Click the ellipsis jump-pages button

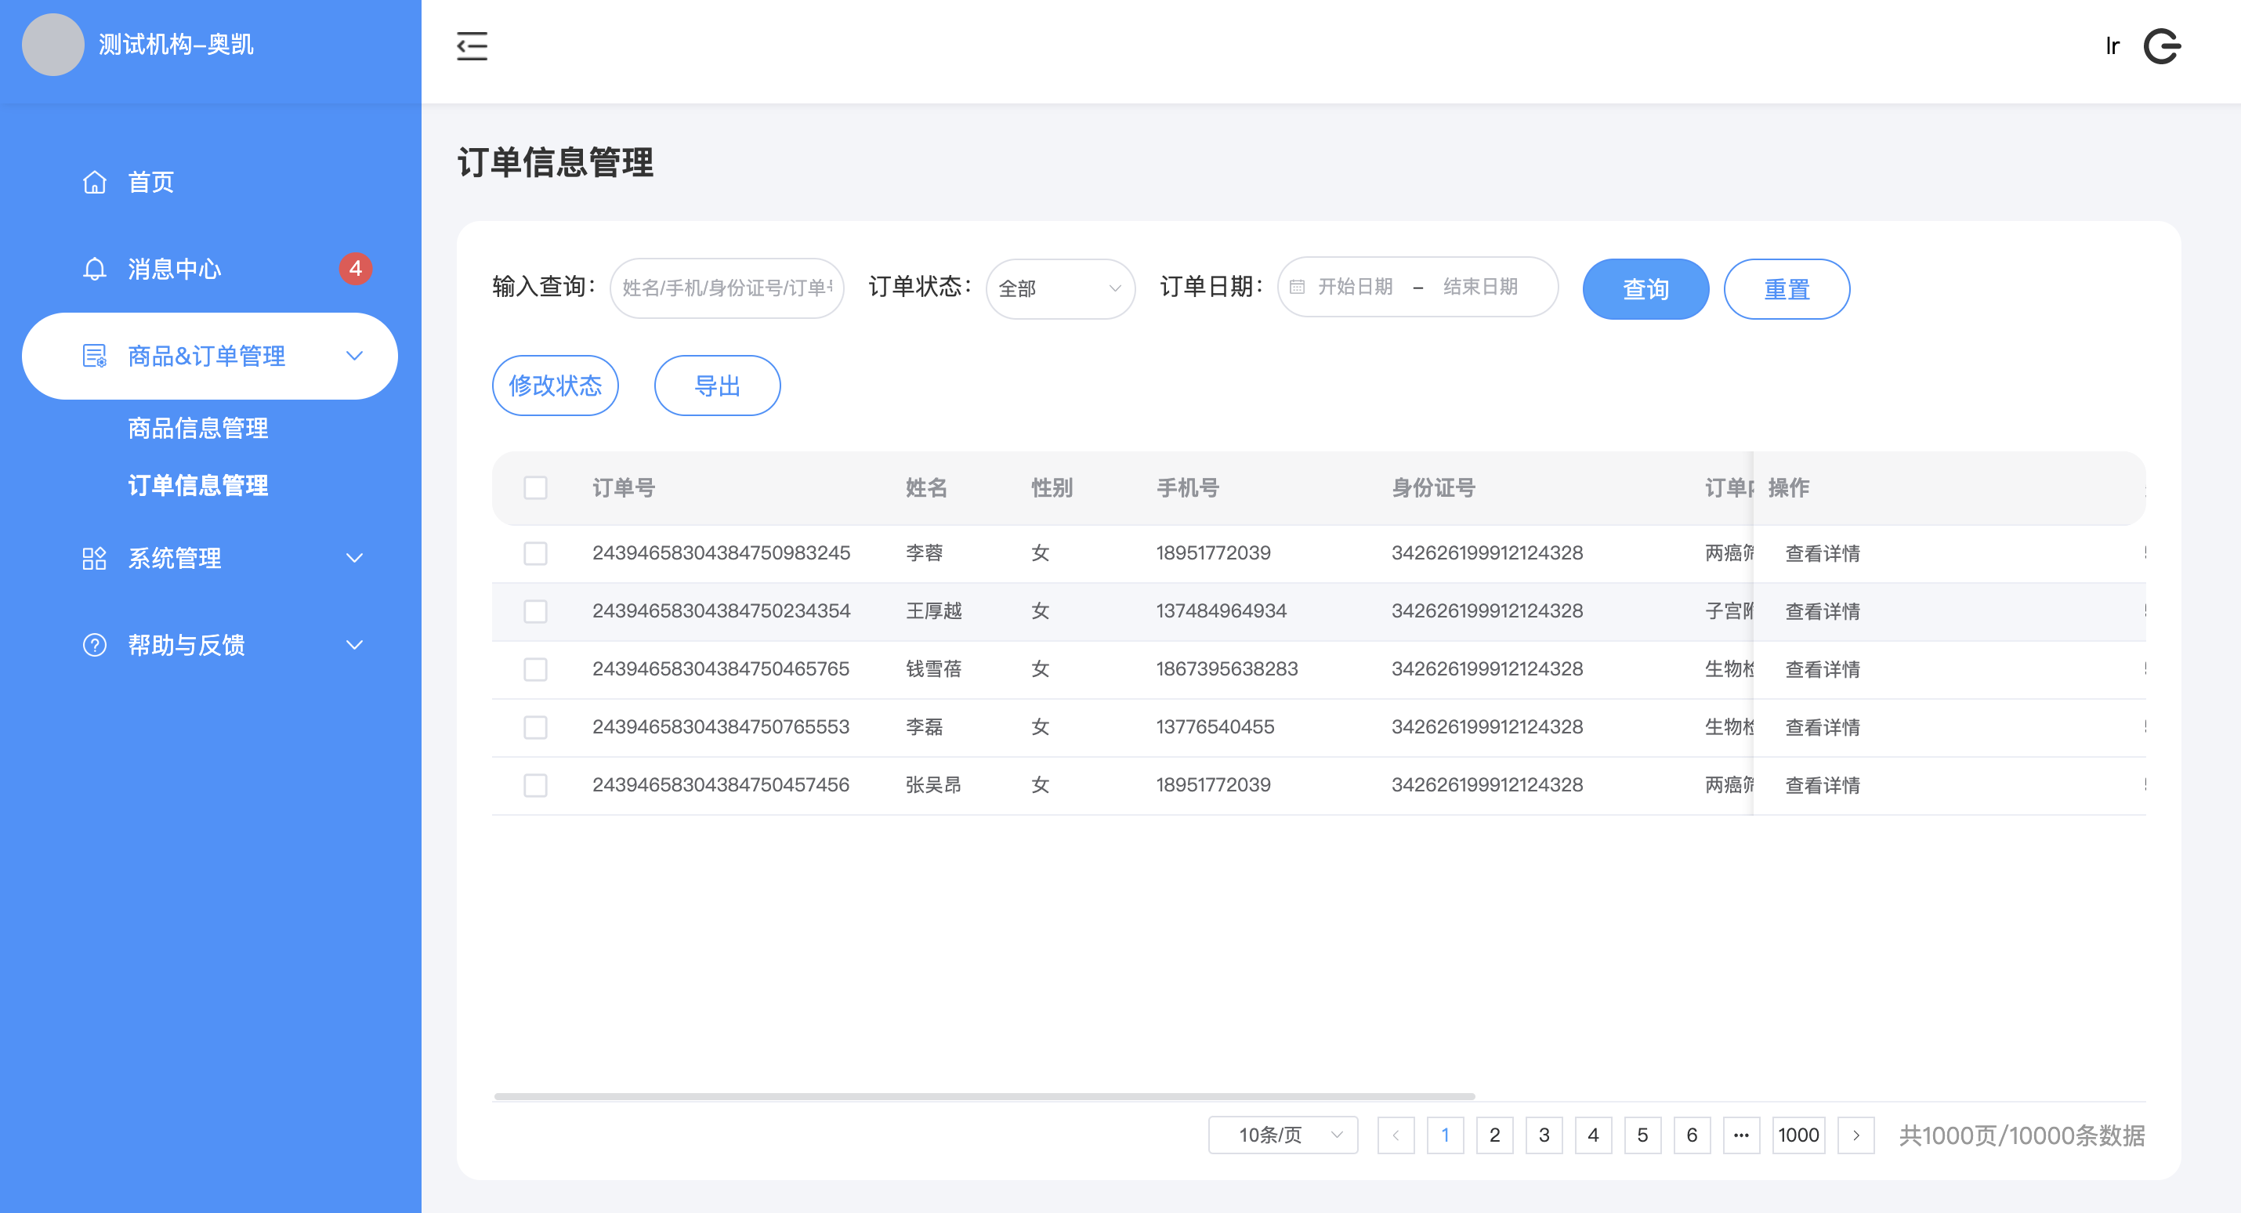pos(1741,1135)
